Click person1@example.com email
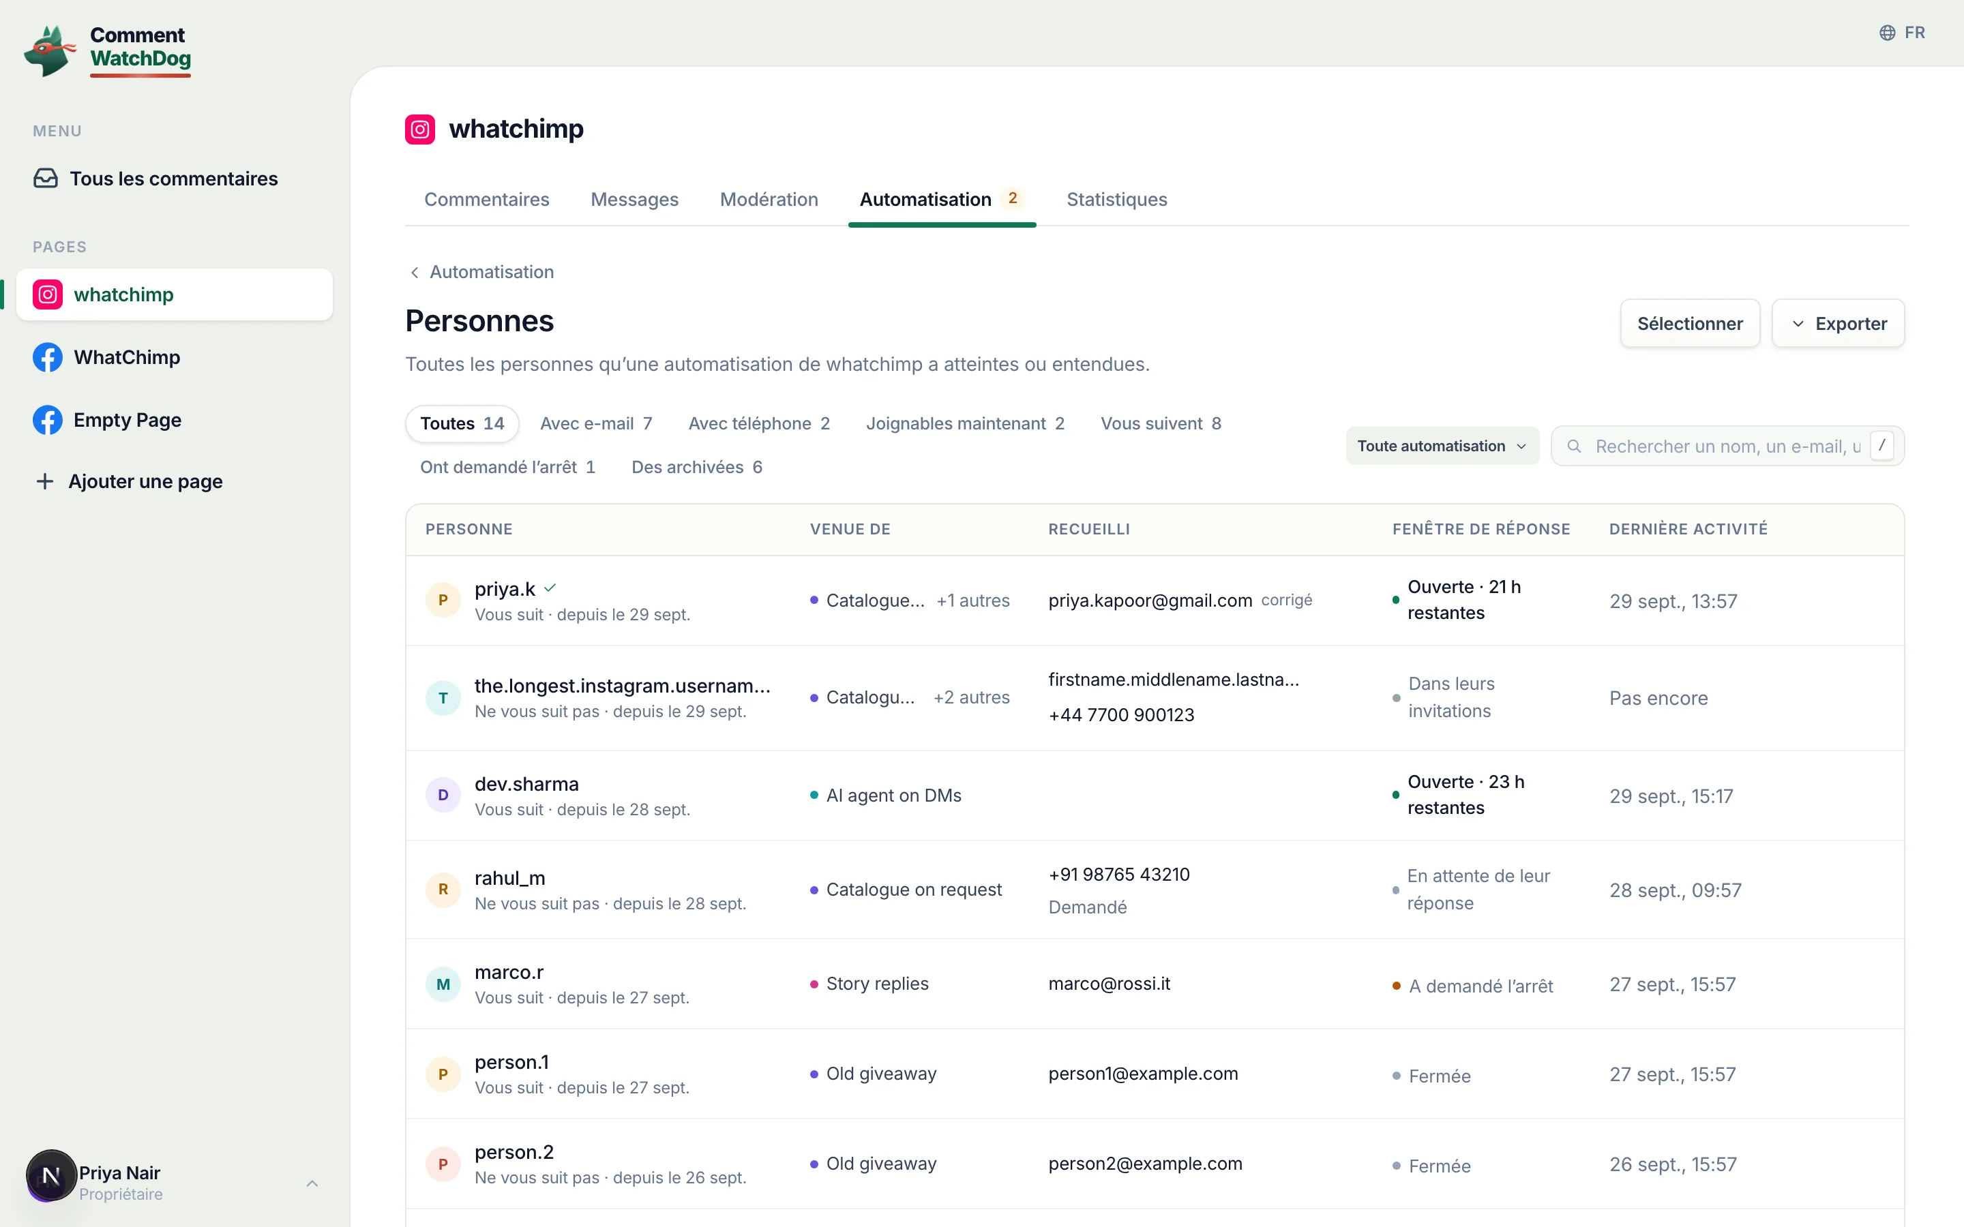This screenshot has height=1227, width=1964. (1143, 1074)
